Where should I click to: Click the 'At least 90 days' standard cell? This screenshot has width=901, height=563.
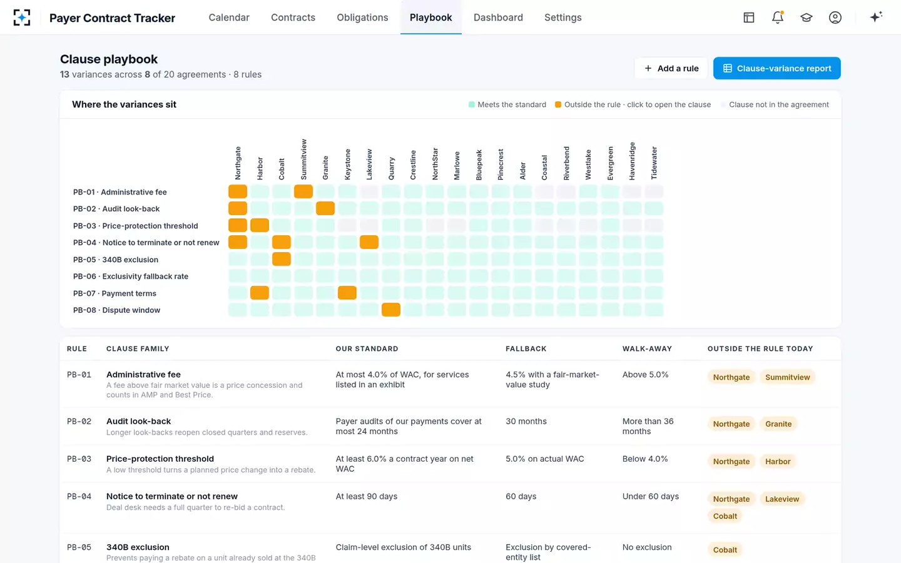(x=367, y=496)
